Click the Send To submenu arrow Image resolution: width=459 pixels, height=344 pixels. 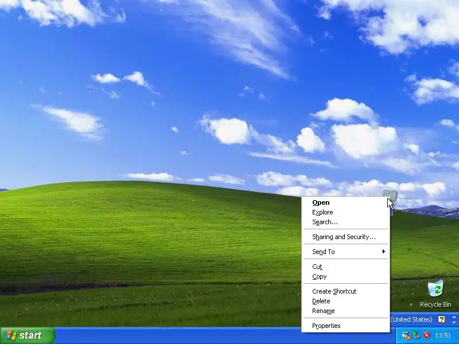pos(383,252)
